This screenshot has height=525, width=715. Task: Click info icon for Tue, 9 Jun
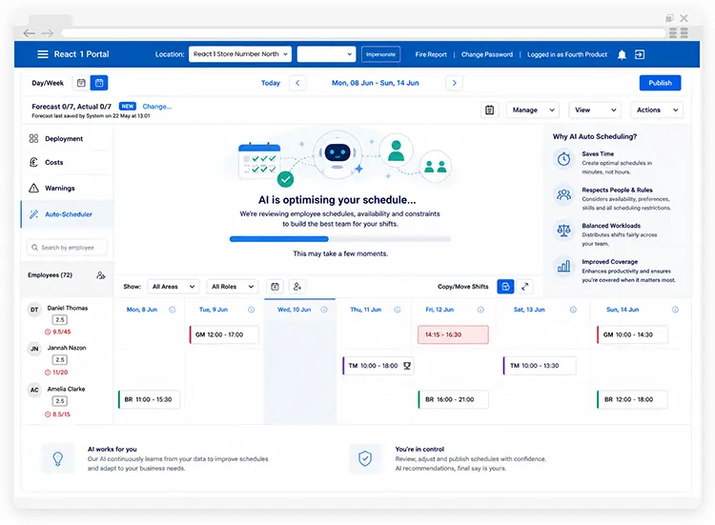[x=252, y=310]
